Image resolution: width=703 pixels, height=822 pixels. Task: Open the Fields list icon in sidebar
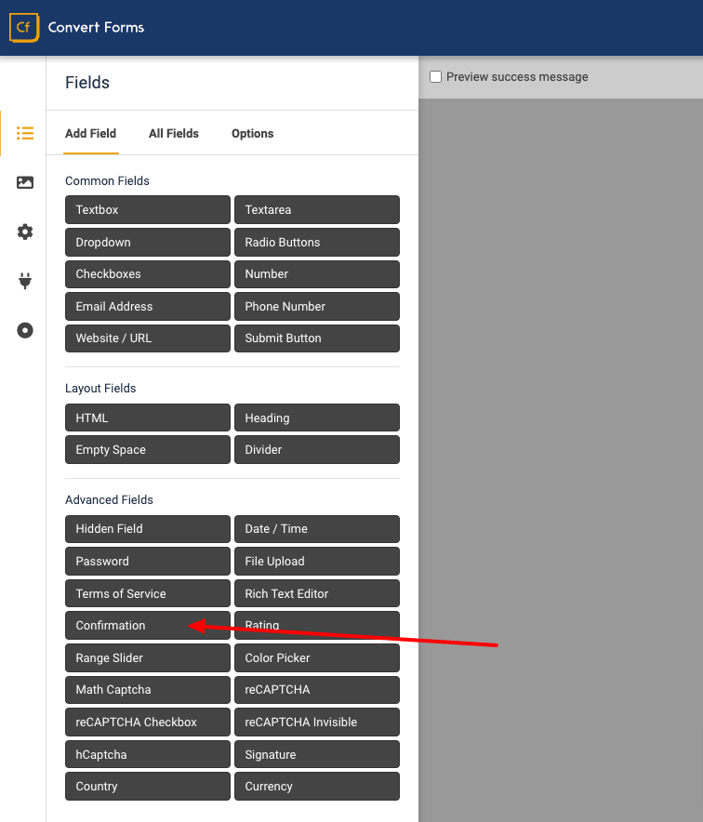pyautogui.click(x=24, y=133)
